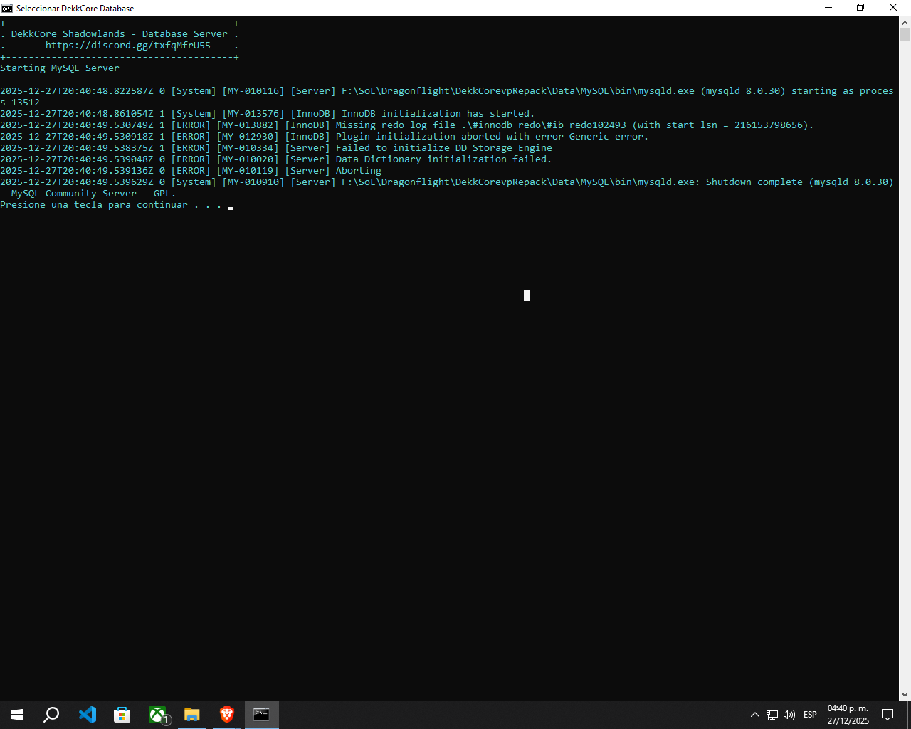Expand hidden system tray icons chevron

pos(755,715)
